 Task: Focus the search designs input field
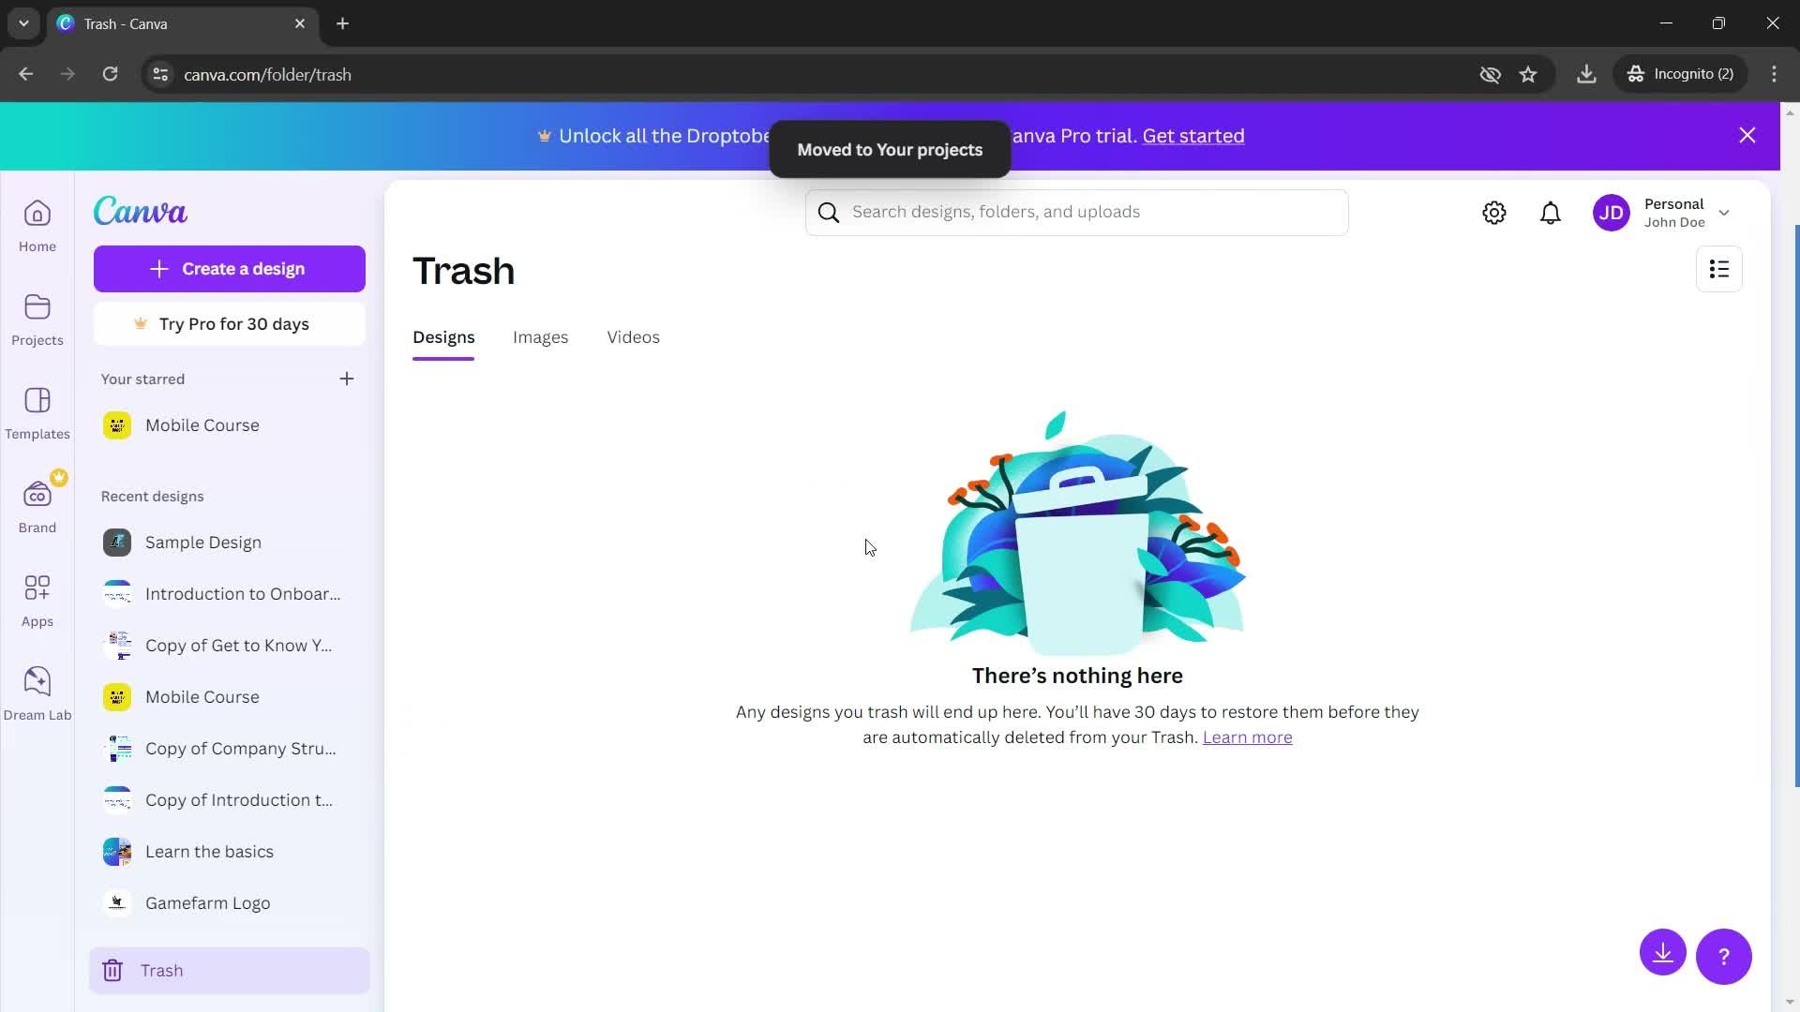point(1077,213)
